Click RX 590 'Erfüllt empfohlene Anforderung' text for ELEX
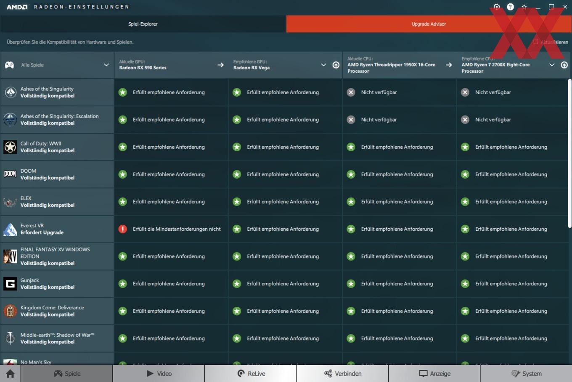 click(x=169, y=202)
